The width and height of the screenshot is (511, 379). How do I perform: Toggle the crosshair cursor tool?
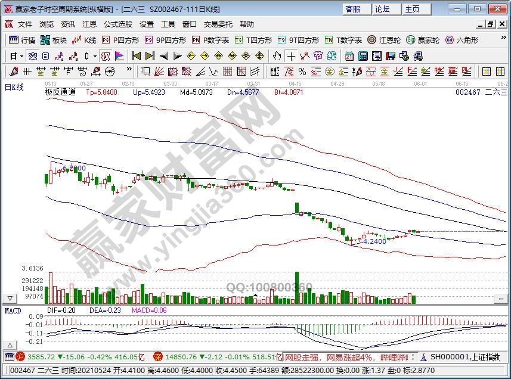click(x=290, y=56)
